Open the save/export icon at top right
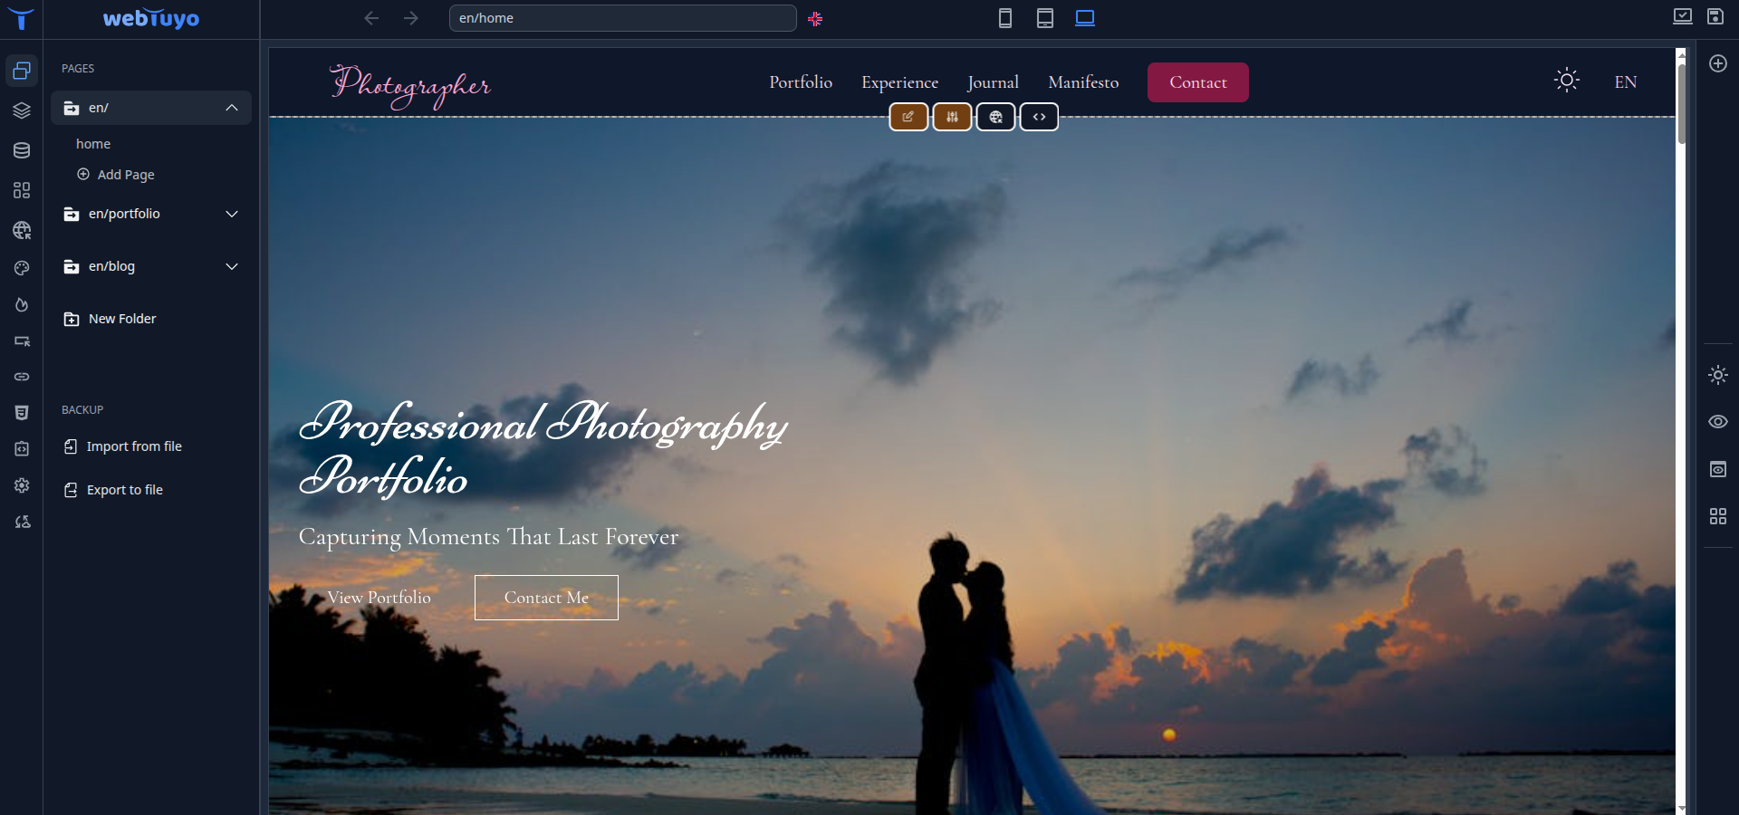Viewport: 1739px width, 815px height. (x=1716, y=16)
